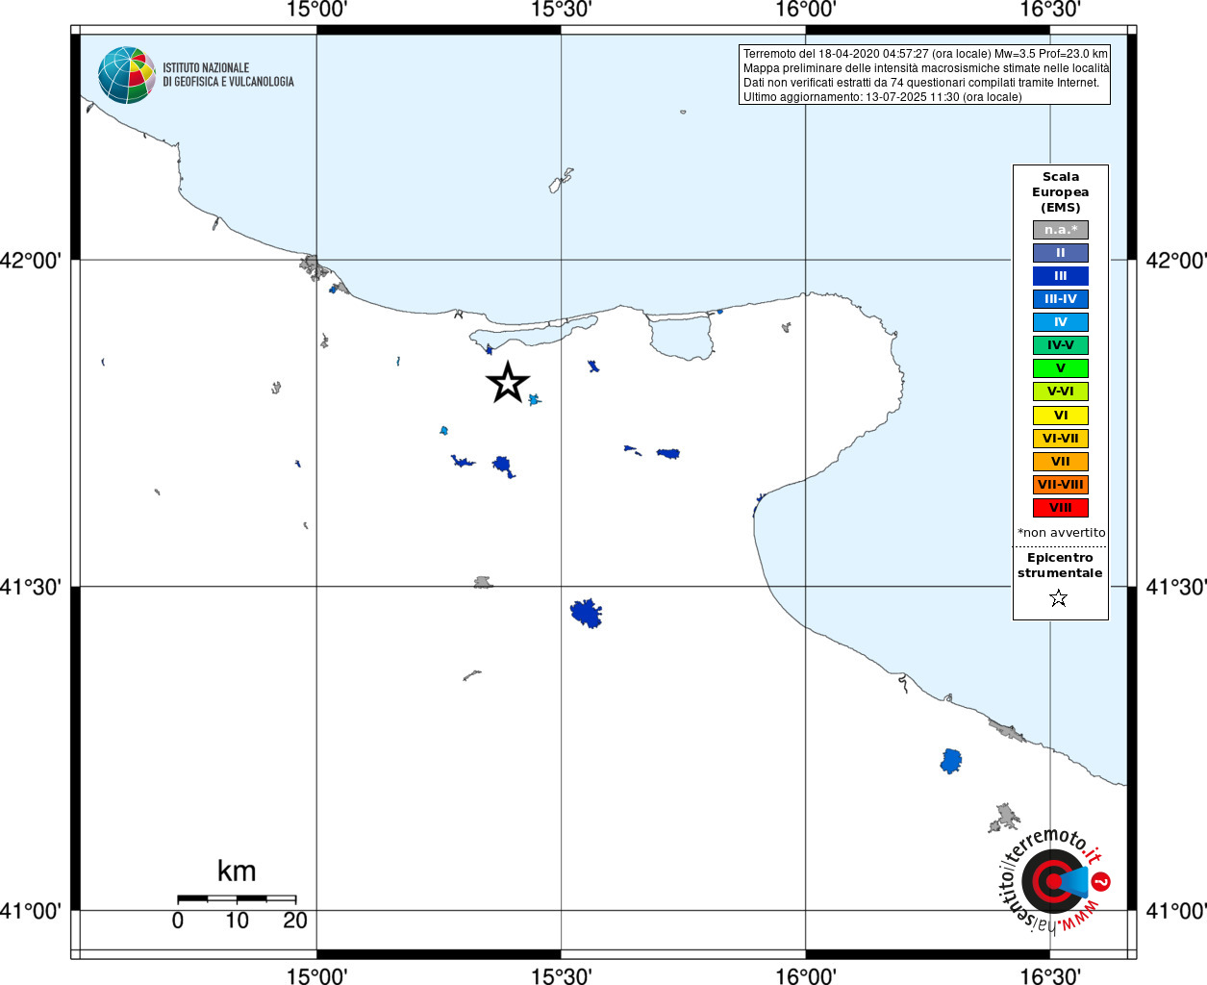Click the Scala Europea (EMS) legend title
This screenshot has height=985, width=1207.
click(x=1061, y=192)
